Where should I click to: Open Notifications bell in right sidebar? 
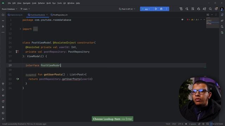[222, 15]
